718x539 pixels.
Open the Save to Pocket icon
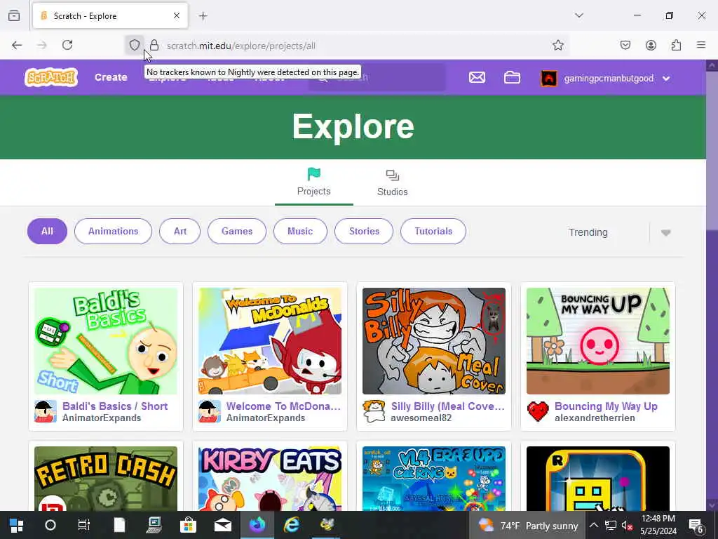click(625, 45)
